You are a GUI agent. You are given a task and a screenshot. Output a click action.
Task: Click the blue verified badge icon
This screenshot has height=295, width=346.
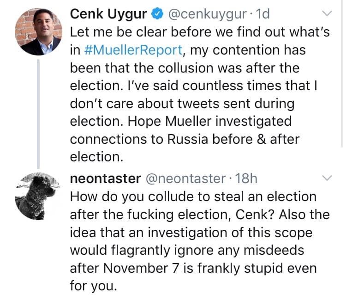click(x=156, y=14)
